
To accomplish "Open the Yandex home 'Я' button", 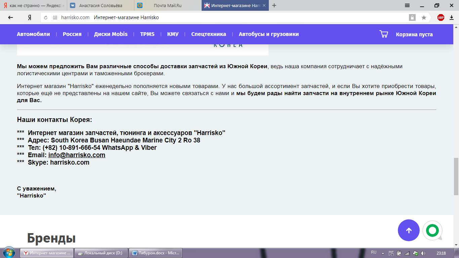I will click(x=30, y=17).
